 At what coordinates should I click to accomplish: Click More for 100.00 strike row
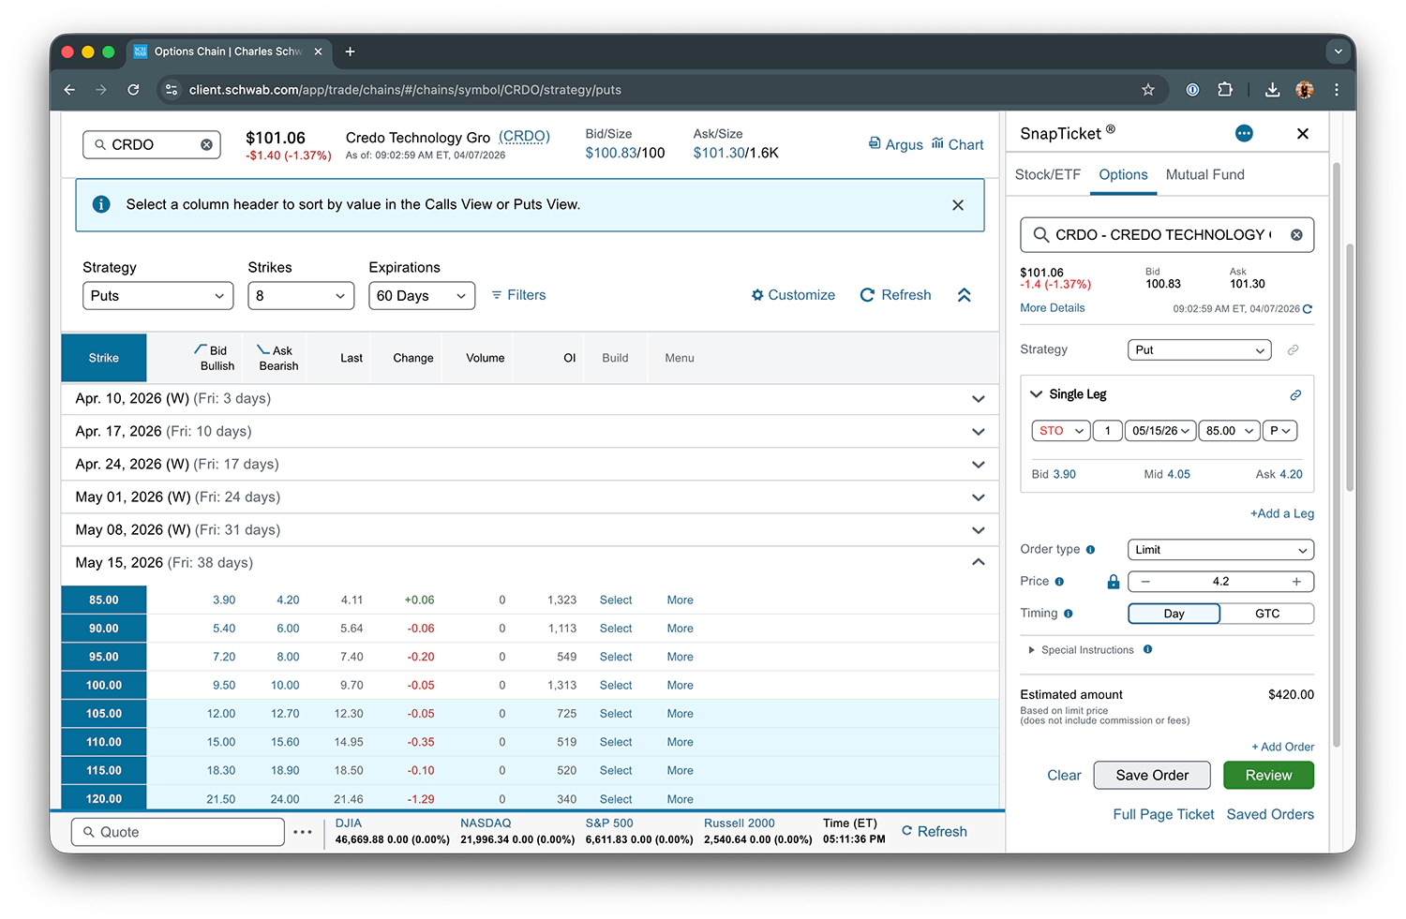(681, 686)
